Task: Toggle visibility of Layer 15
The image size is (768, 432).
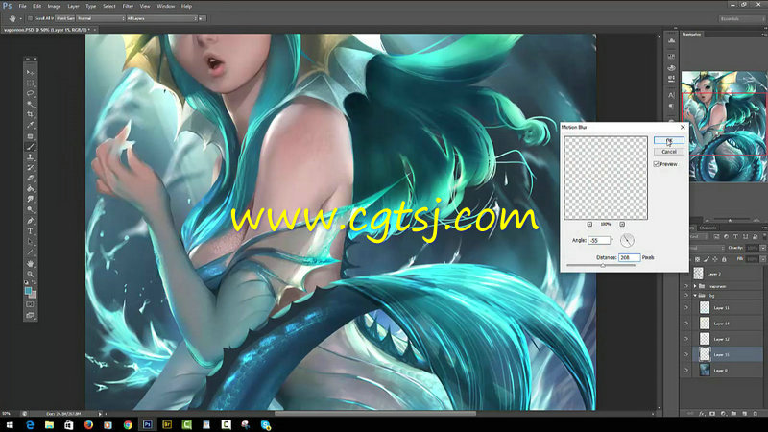Action: point(685,354)
